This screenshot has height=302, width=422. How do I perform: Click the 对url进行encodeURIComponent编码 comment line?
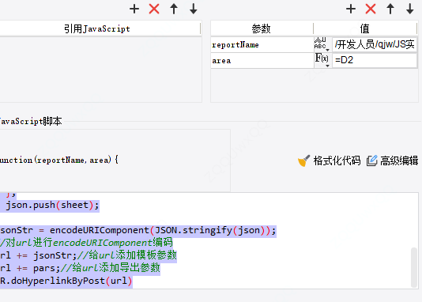coord(86,243)
